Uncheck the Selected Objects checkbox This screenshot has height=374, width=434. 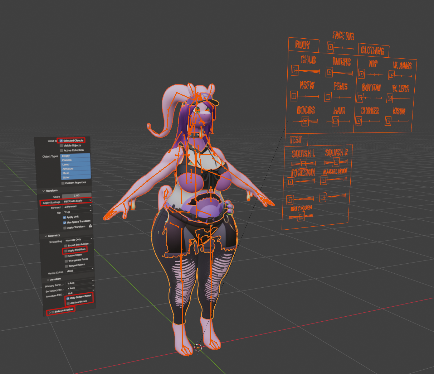pyautogui.click(x=61, y=141)
